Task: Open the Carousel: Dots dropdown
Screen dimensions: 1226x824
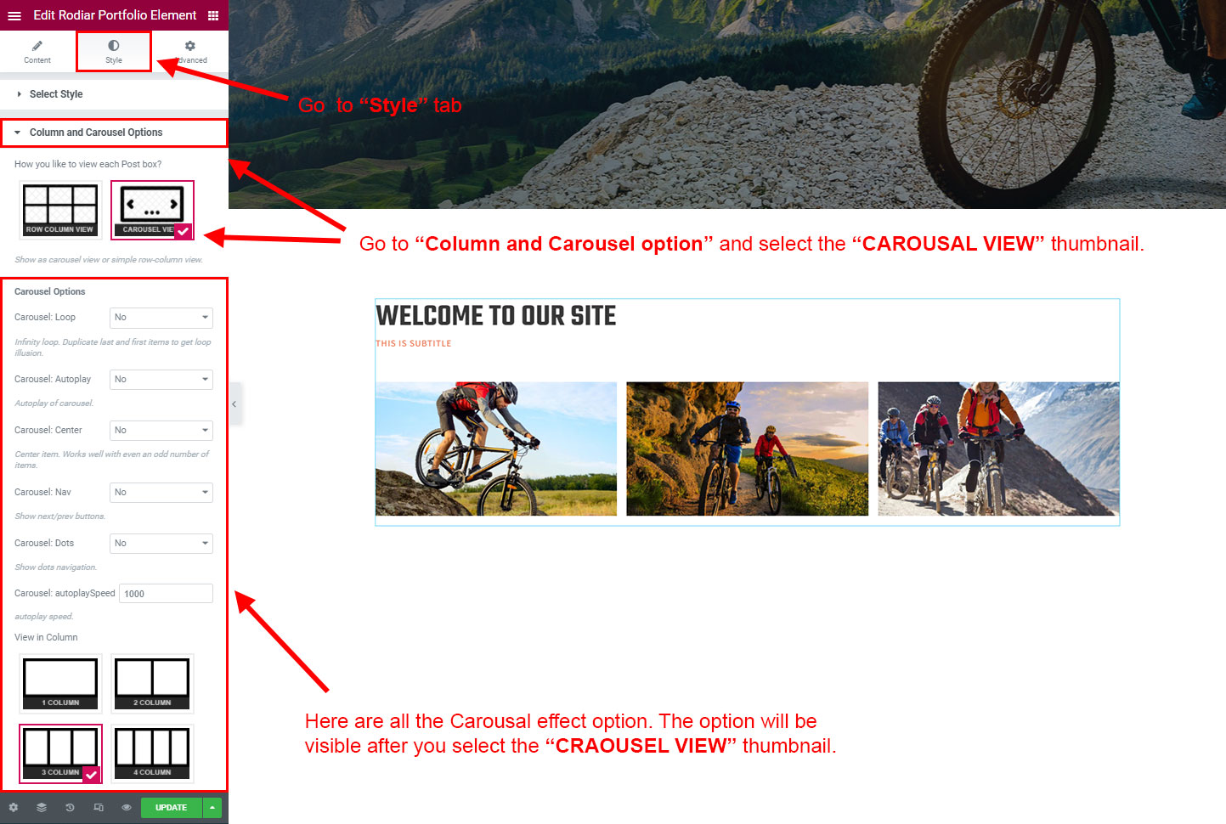Action: coord(161,544)
